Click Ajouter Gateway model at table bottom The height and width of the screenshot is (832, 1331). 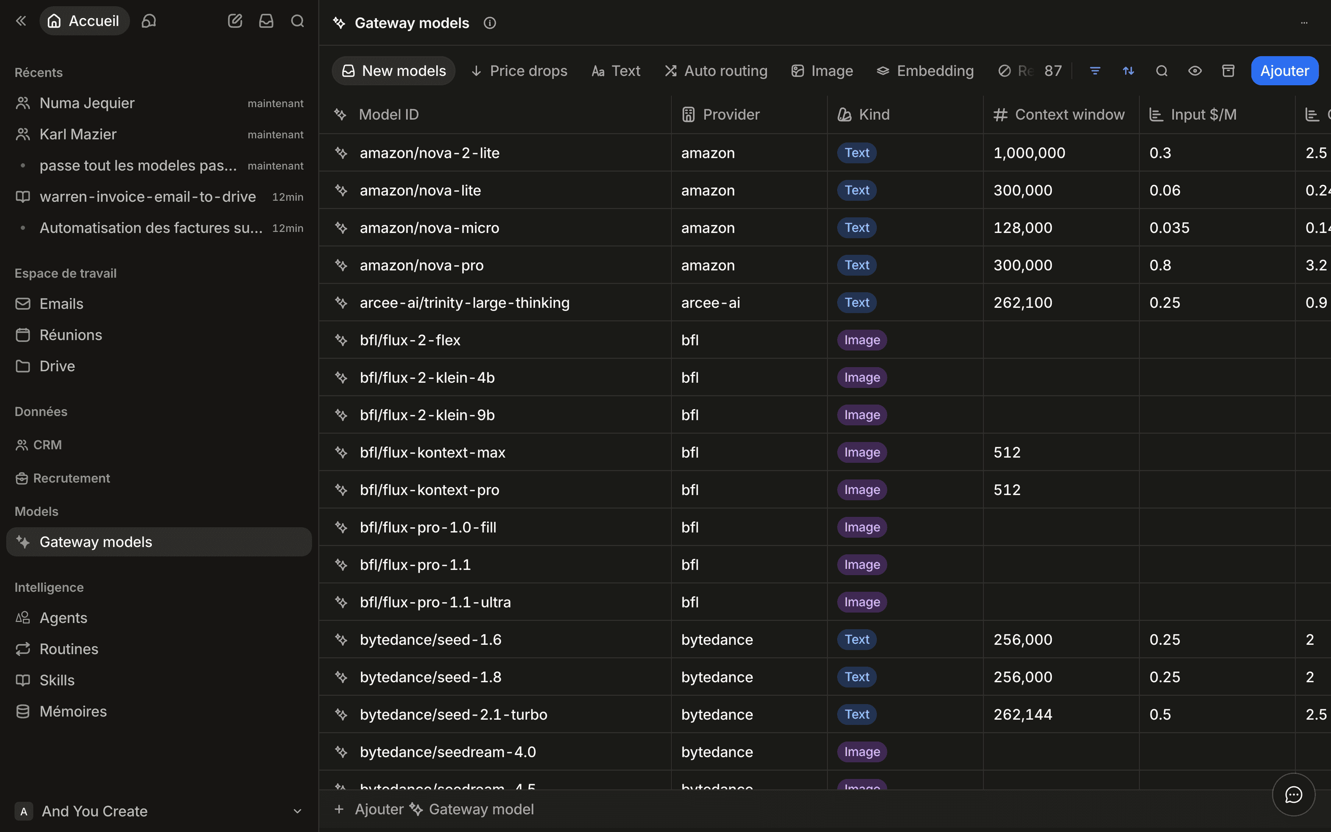click(x=435, y=809)
